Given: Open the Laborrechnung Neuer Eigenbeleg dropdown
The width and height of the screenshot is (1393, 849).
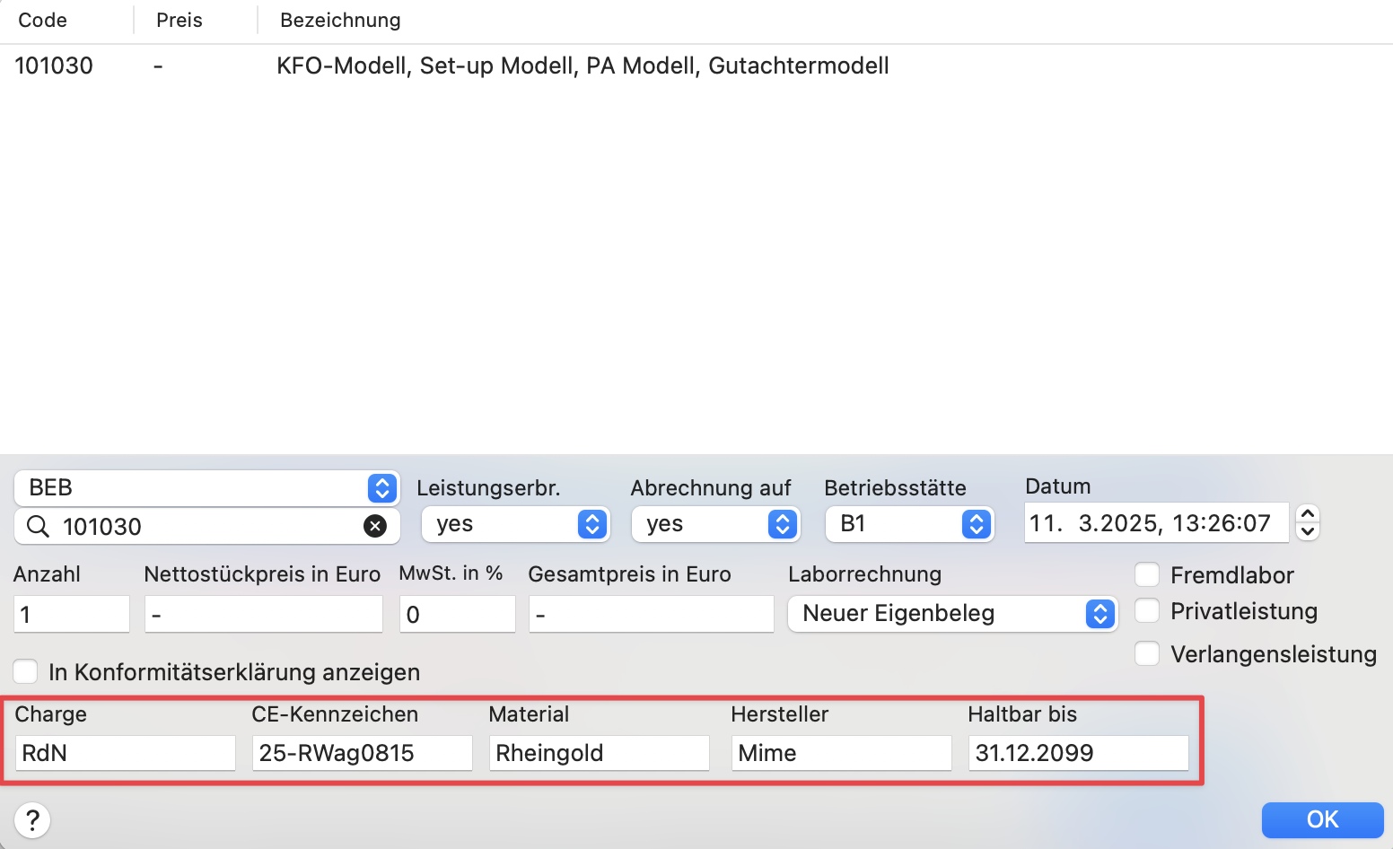Looking at the screenshot, I should click(952, 614).
